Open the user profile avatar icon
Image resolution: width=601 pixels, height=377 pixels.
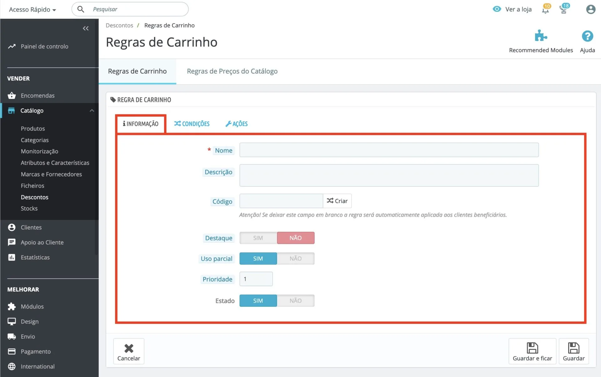590,9
